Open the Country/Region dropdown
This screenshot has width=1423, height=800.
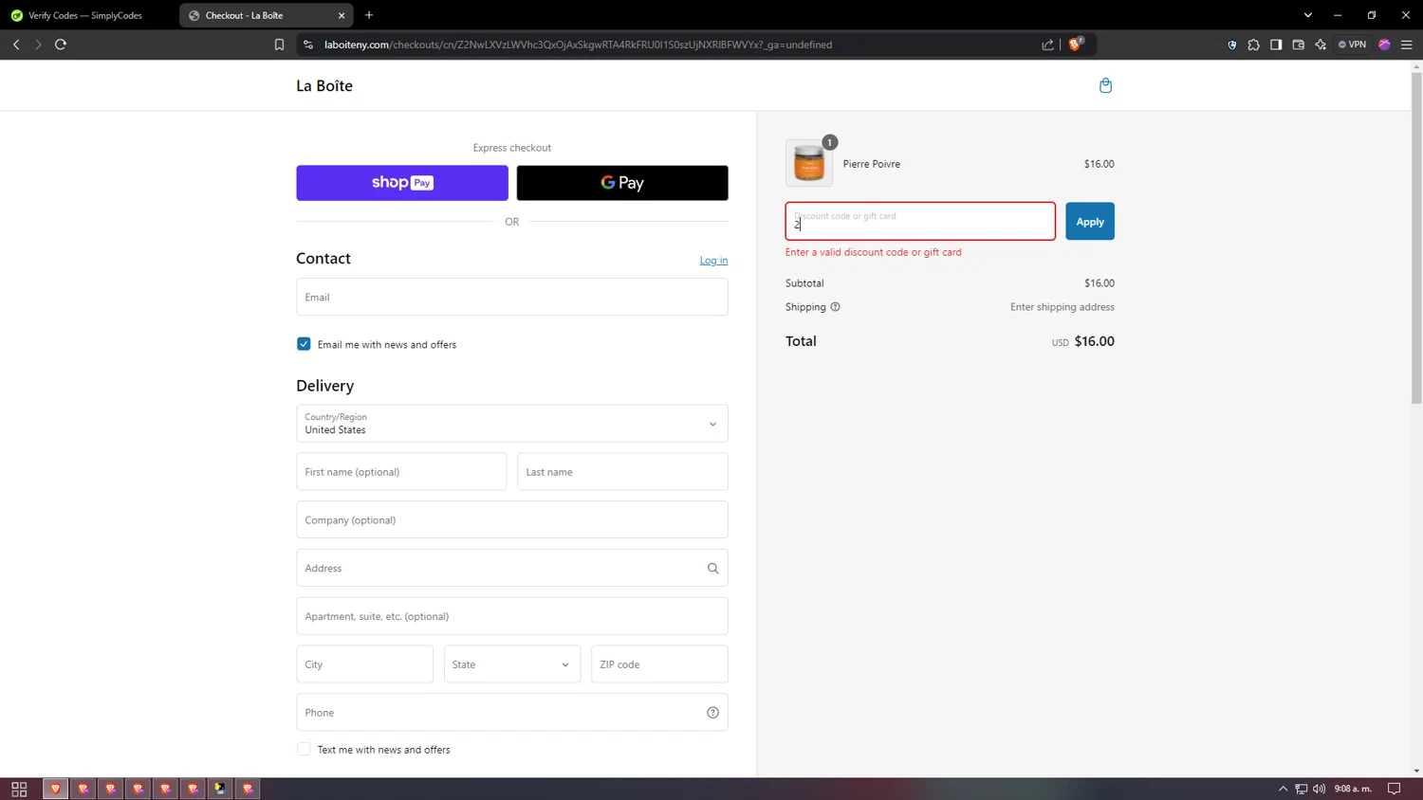coord(512,424)
